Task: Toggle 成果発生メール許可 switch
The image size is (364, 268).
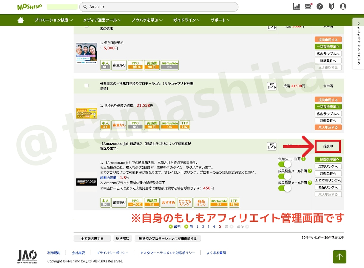Action: 285,176
